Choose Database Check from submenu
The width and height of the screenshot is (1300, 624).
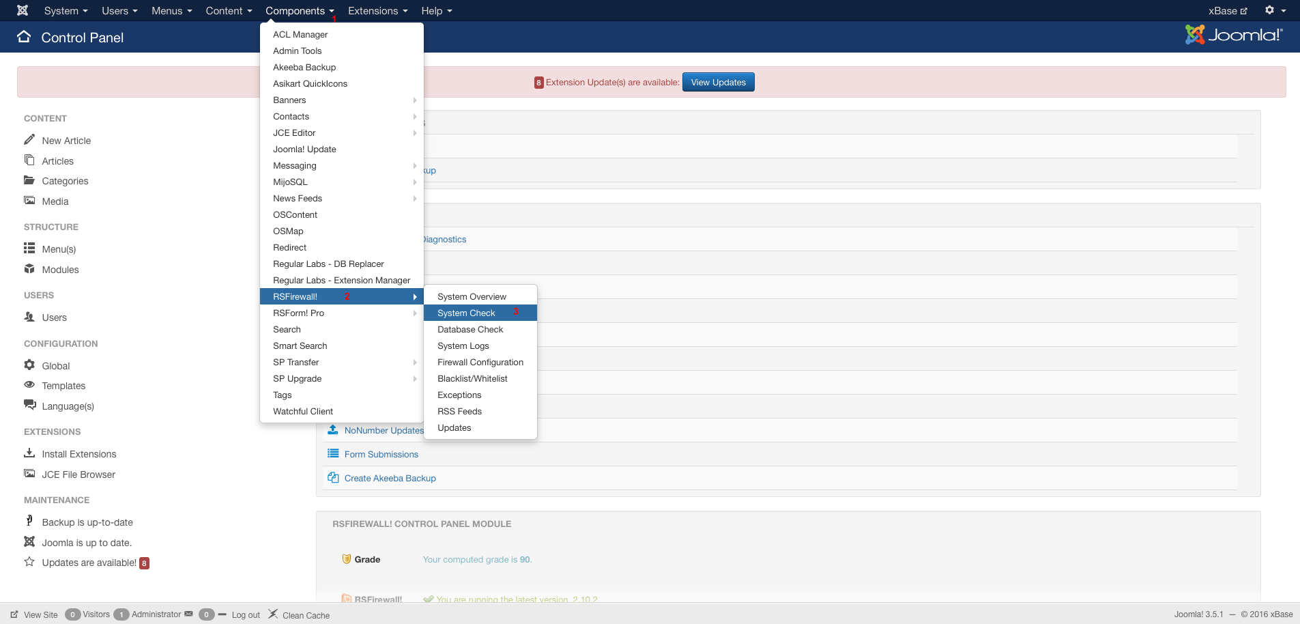480,329
